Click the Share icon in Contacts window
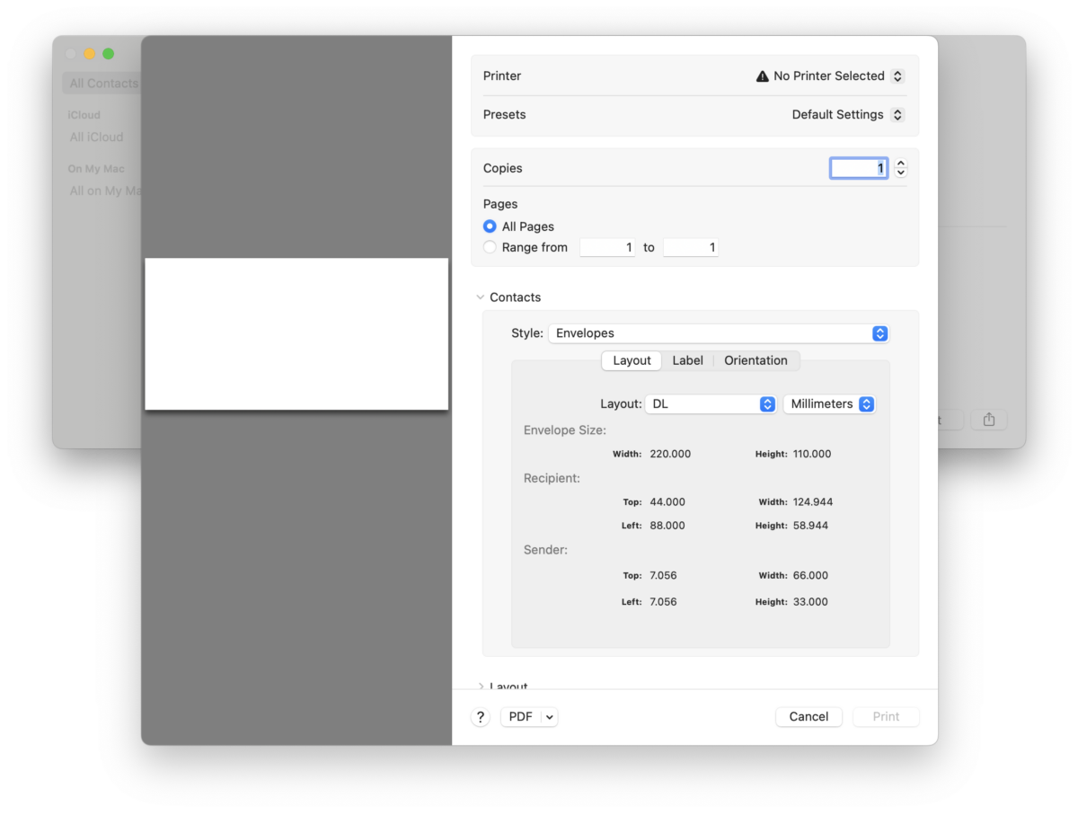 click(989, 420)
